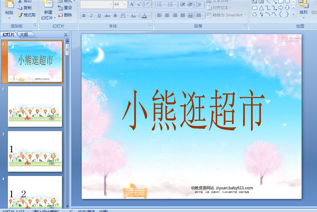Select the Right Arrow shape
This screenshot has width=317, height=212.
(281, 8)
